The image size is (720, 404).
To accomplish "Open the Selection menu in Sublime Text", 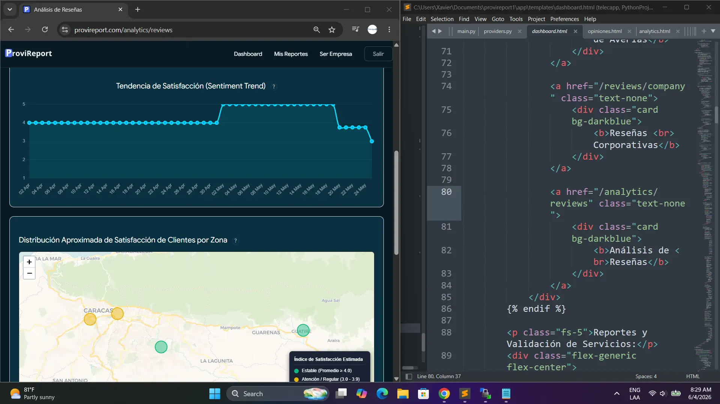I will pos(442,19).
